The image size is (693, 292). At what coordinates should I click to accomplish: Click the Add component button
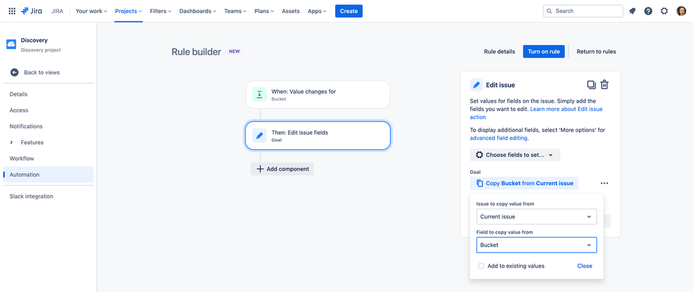click(x=283, y=169)
